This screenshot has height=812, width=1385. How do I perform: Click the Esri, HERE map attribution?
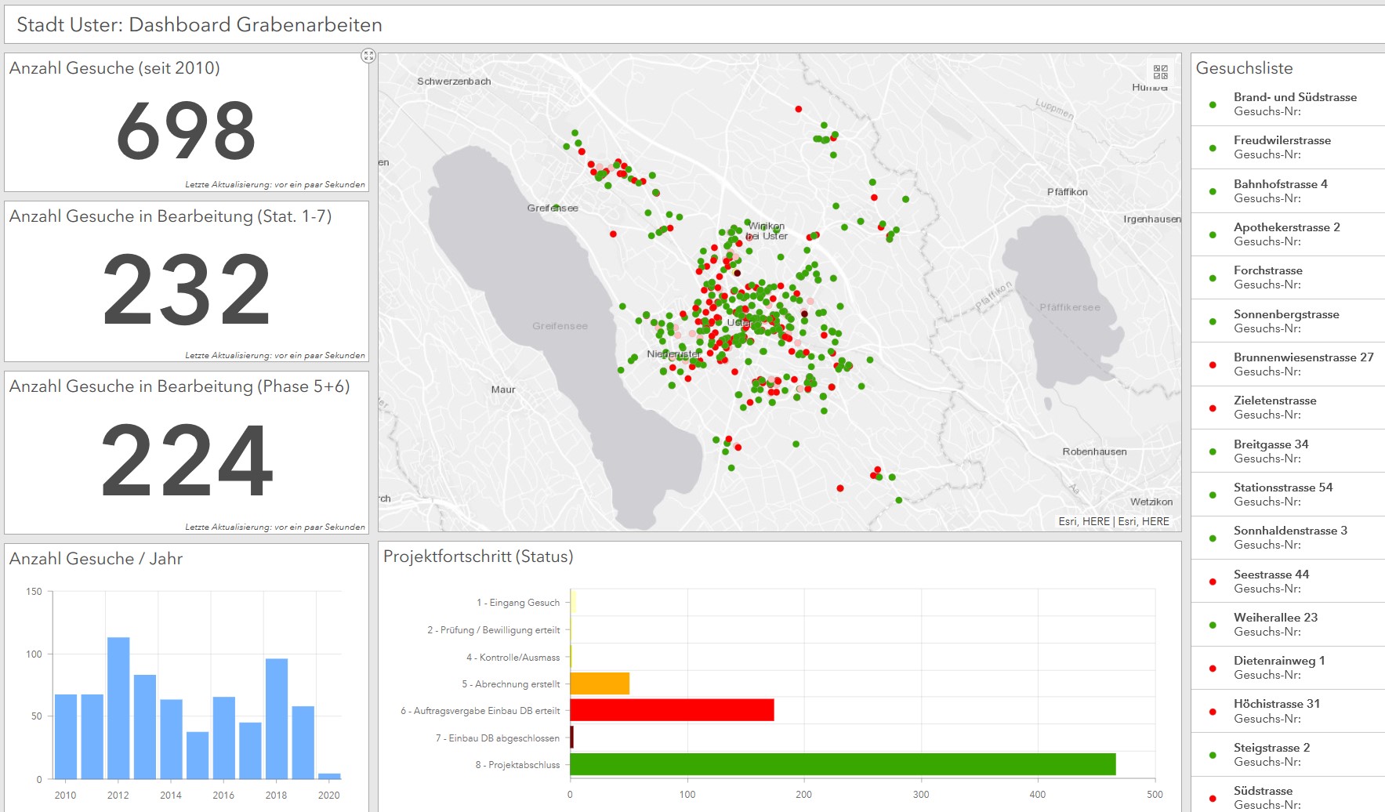tap(1113, 521)
